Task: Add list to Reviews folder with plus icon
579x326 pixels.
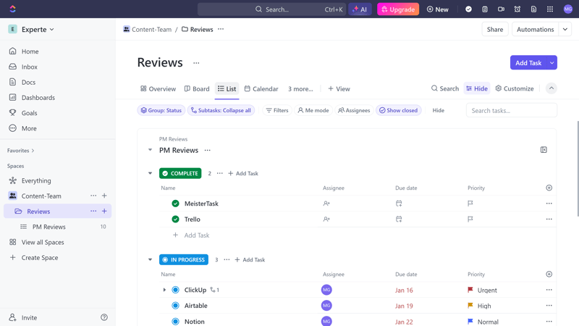Action: 104,211
